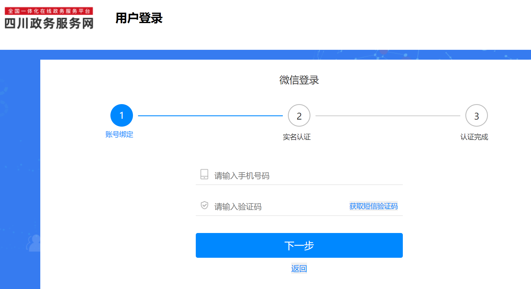
Task: Click the 用户登录 page title
Action: coord(139,18)
